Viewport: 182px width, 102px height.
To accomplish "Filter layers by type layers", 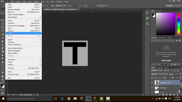I will (171, 71).
